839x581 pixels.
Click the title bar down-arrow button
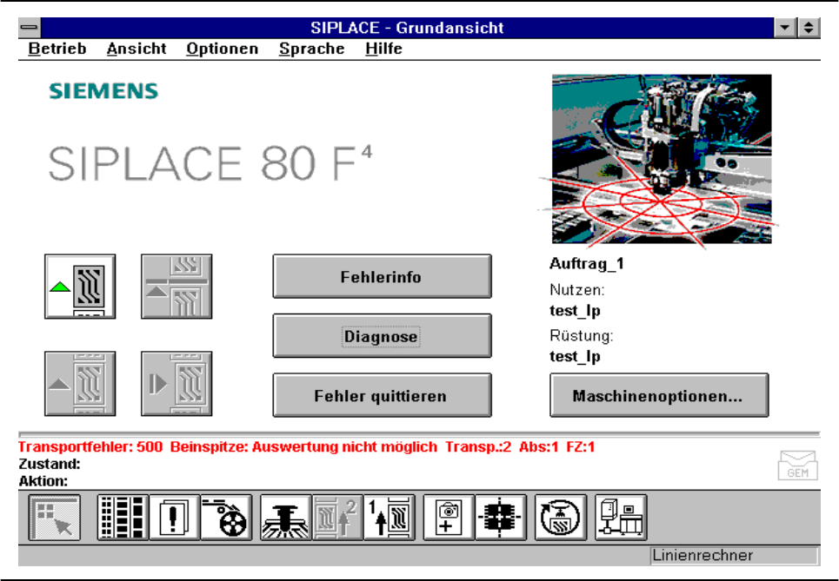pos(785,27)
